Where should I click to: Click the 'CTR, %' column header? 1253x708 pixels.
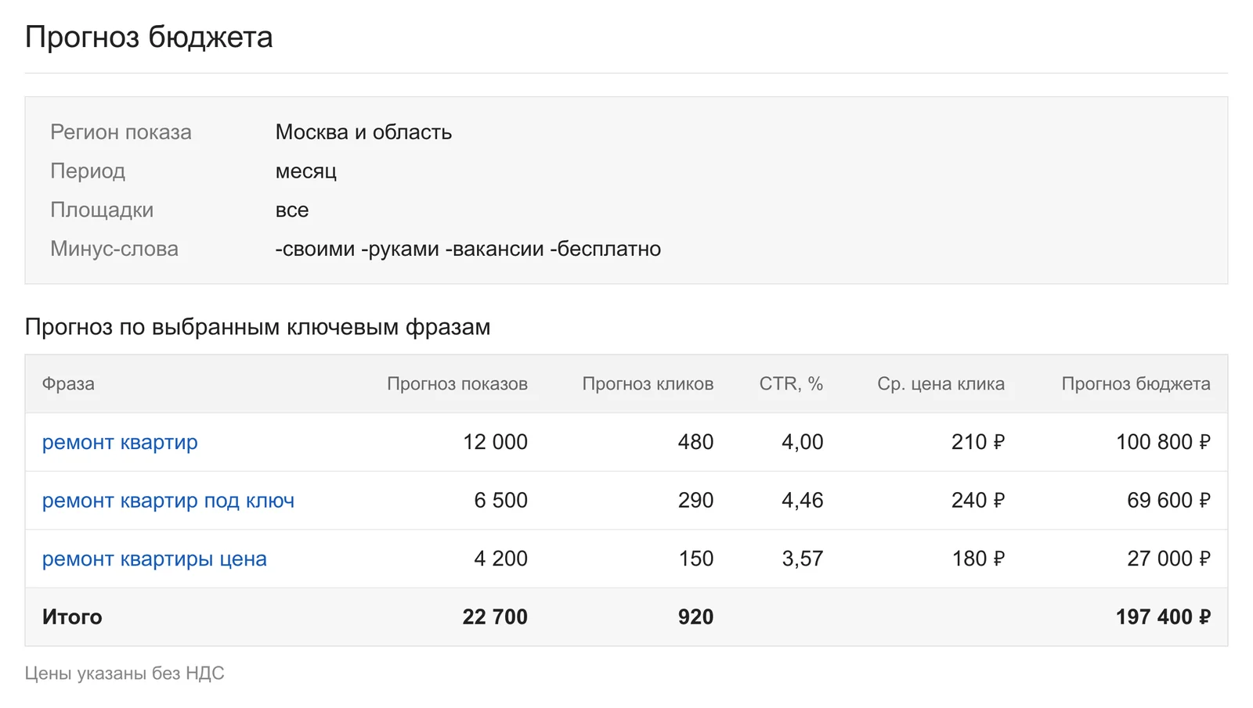(791, 384)
